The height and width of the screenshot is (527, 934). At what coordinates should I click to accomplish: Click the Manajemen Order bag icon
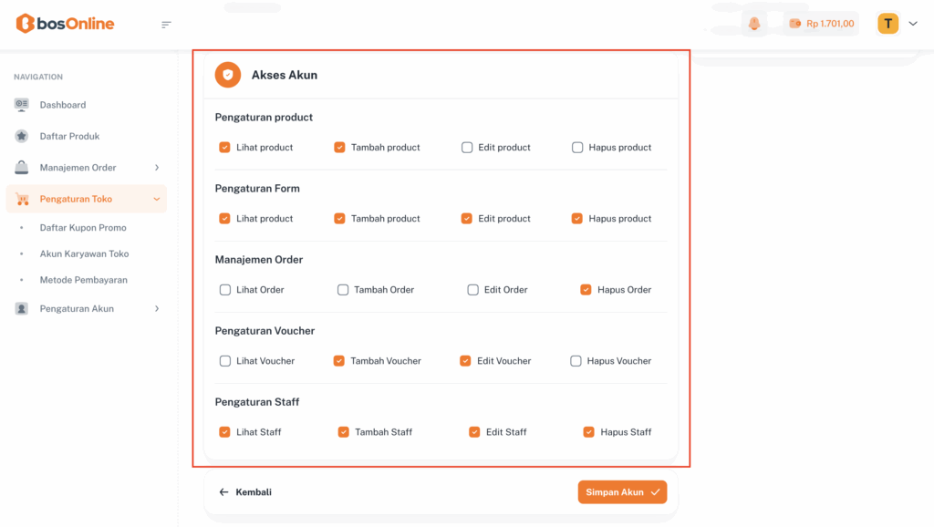(x=22, y=168)
